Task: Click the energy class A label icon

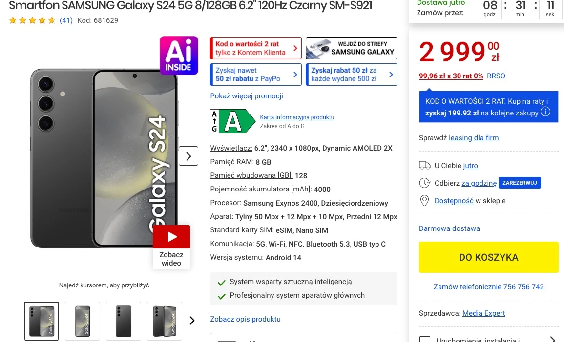Action: pos(232,121)
